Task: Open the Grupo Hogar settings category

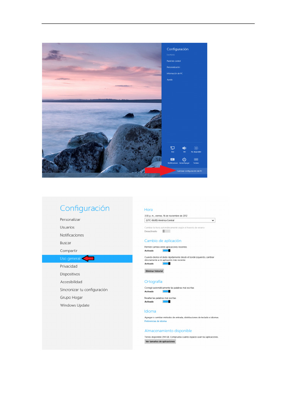Action: pos(71,297)
